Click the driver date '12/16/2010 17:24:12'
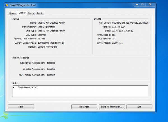 coord(123,30)
